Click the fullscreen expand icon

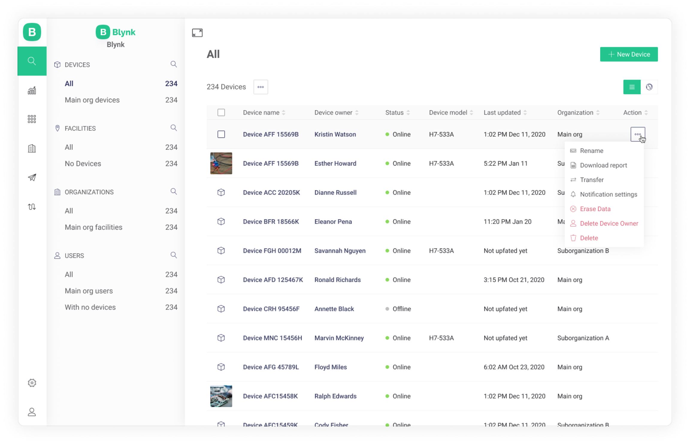pyautogui.click(x=197, y=33)
